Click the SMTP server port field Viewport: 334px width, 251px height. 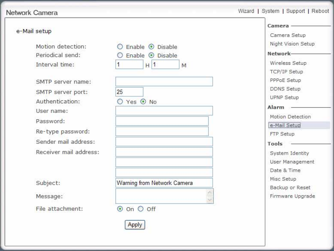[x=129, y=92]
